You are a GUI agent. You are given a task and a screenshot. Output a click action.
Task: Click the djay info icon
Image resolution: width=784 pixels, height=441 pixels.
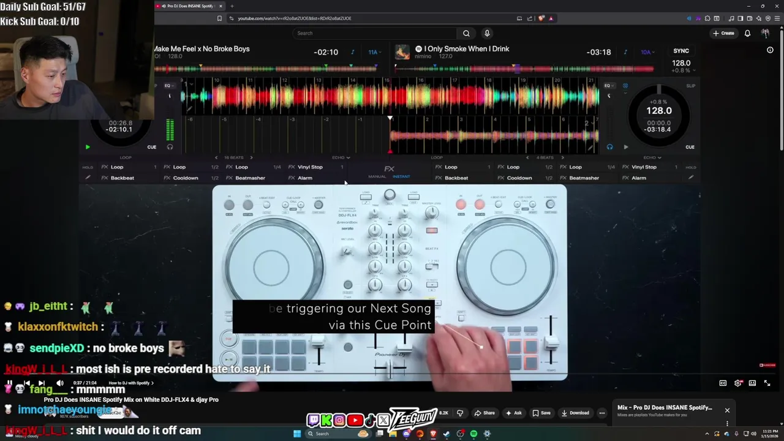pyautogui.click(x=770, y=50)
